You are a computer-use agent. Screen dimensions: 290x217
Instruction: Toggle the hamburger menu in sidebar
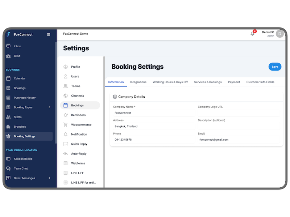tap(49, 35)
